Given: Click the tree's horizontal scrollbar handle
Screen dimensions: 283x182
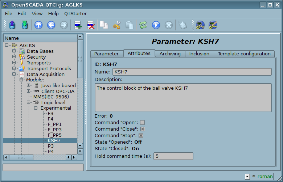Looking at the screenshot, I should 21,157.
